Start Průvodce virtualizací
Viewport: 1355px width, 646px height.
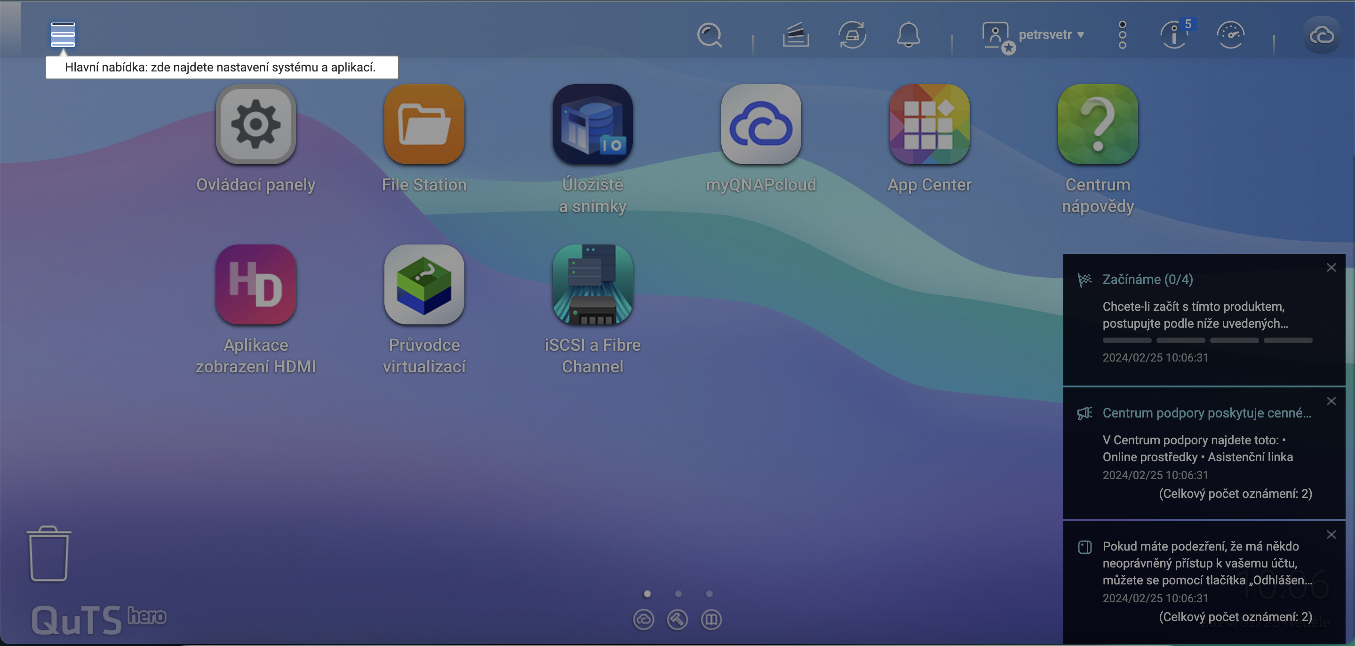[x=424, y=284]
